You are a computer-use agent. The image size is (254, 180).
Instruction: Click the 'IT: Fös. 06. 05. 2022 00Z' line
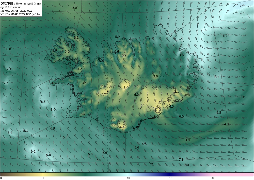coord(16,11)
